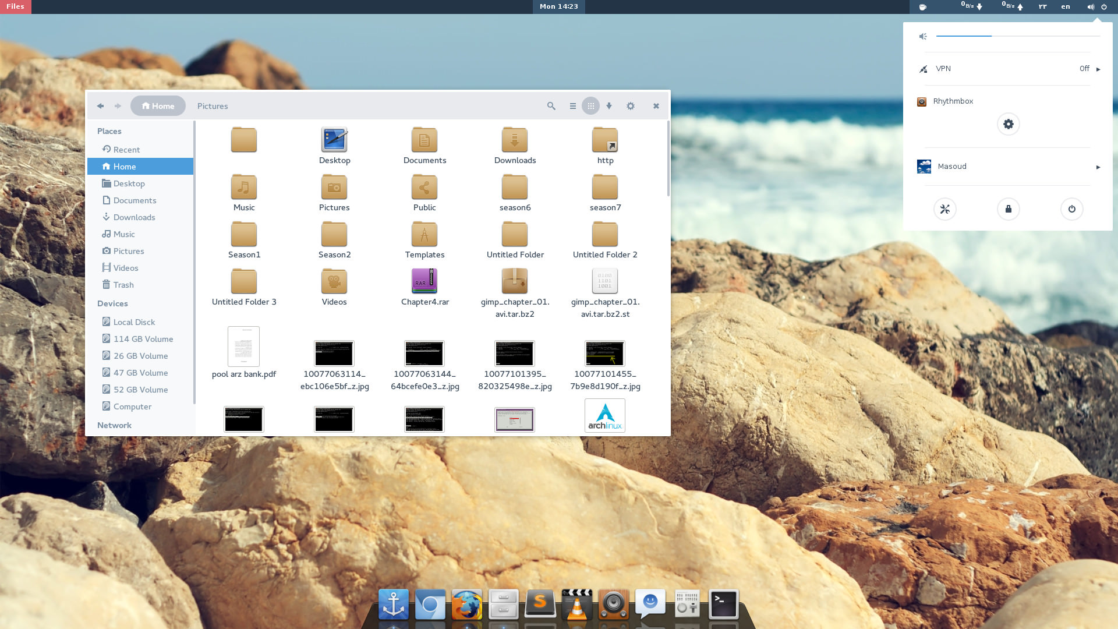Image resolution: width=1118 pixels, height=629 pixels.
Task: Launch Firefox from the dock
Action: (466, 605)
